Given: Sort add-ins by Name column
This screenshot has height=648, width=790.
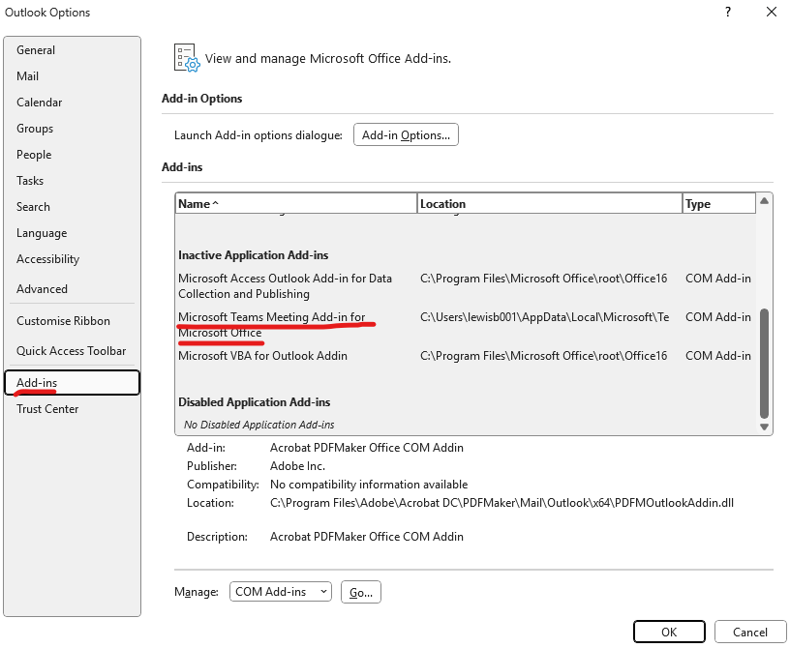Looking at the screenshot, I should pos(296,204).
